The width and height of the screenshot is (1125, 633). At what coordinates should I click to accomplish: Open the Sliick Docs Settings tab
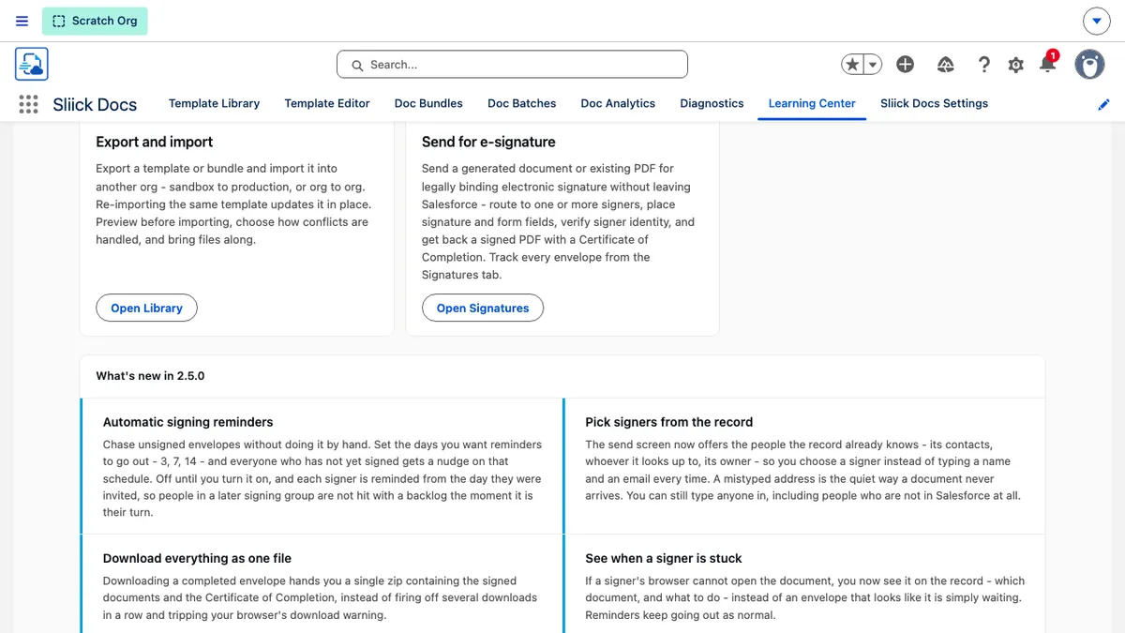click(x=934, y=103)
